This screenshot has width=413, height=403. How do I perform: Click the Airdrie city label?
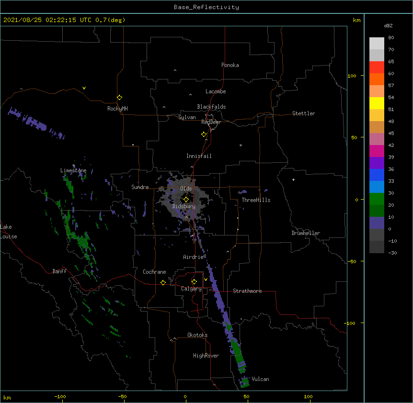(x=194, y=257)
